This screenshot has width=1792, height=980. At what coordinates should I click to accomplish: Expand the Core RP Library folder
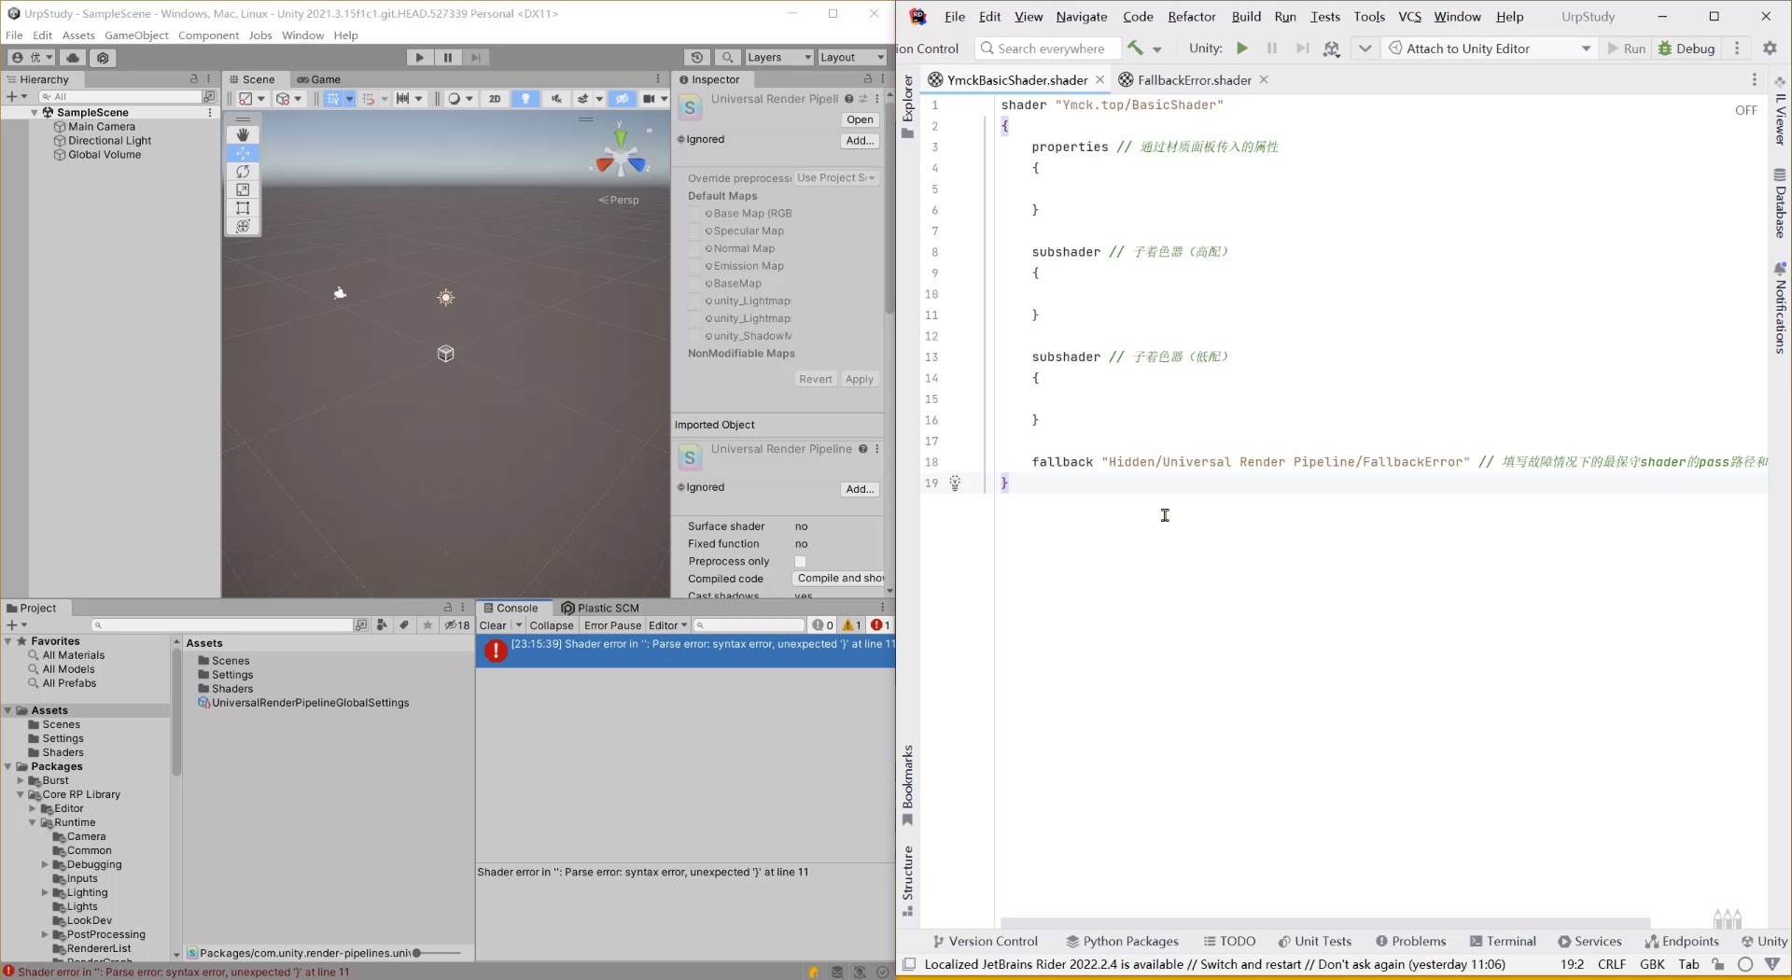(x=21, y=794)
